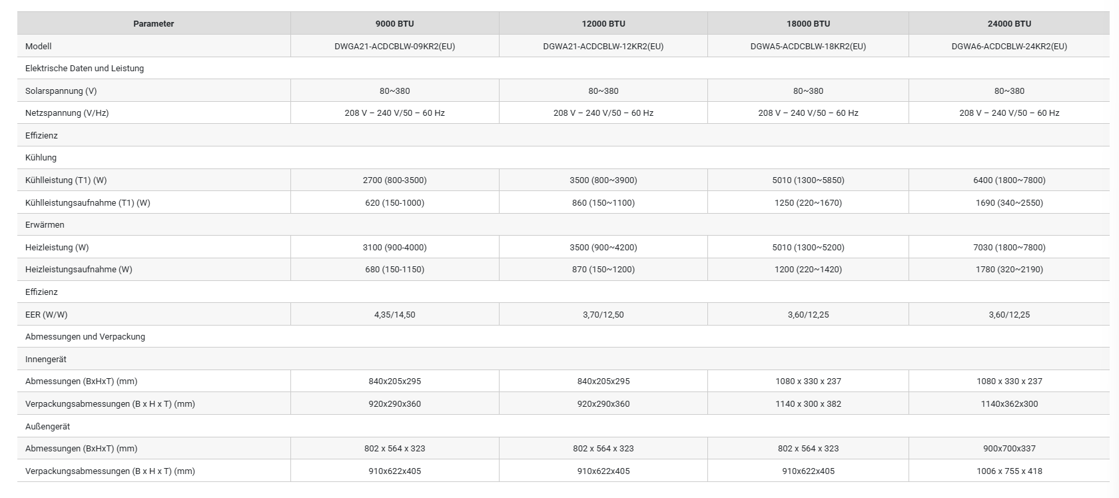Image resolution: width=1119 pixels, height=498 pixels.
Task: Click model DWGA21-ACDCBLW-09KR2(EU) cell
Action: click(x=394, y=46)
